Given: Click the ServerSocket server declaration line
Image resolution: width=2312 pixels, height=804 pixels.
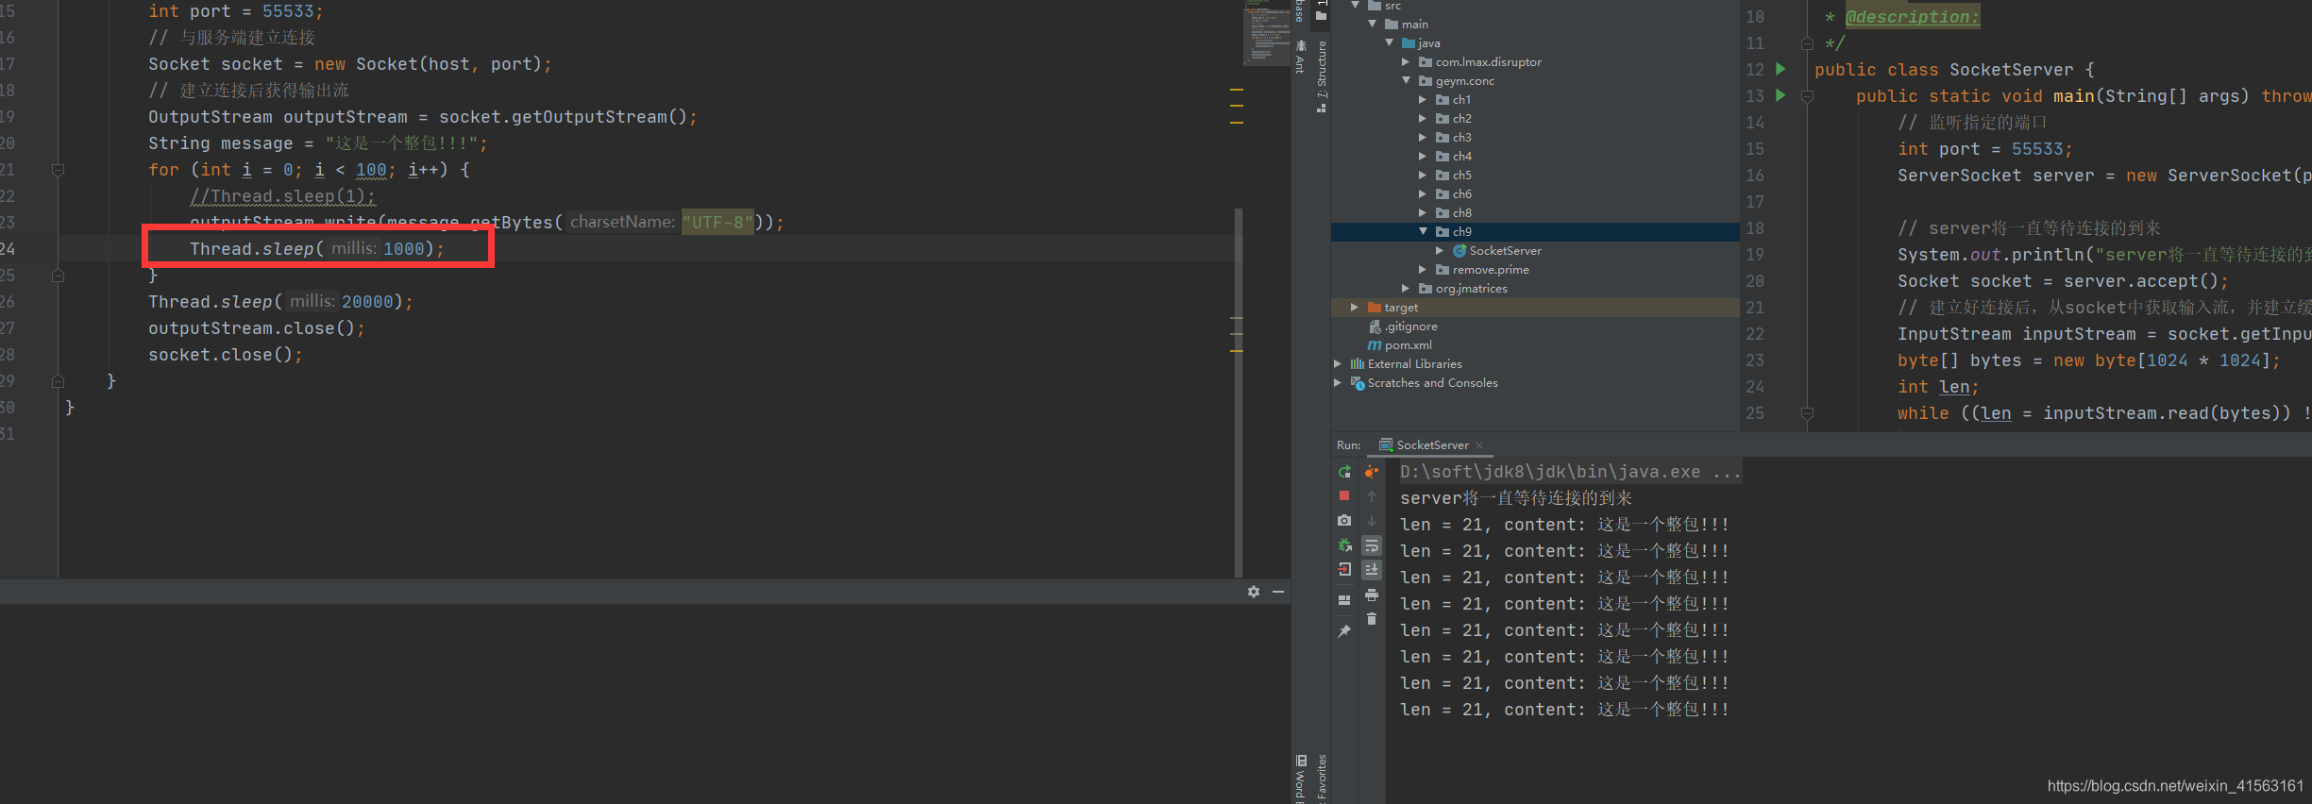Looking at the screenshot, I should (x=2103, y=176).
